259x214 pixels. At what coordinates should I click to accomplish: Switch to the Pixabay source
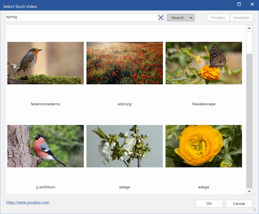click(x=218, y=18)
